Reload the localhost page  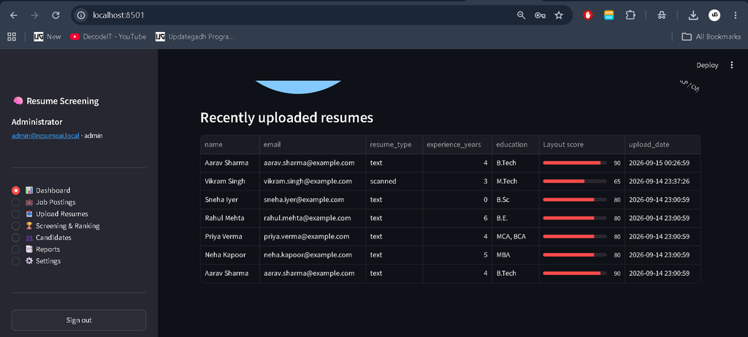56,15
